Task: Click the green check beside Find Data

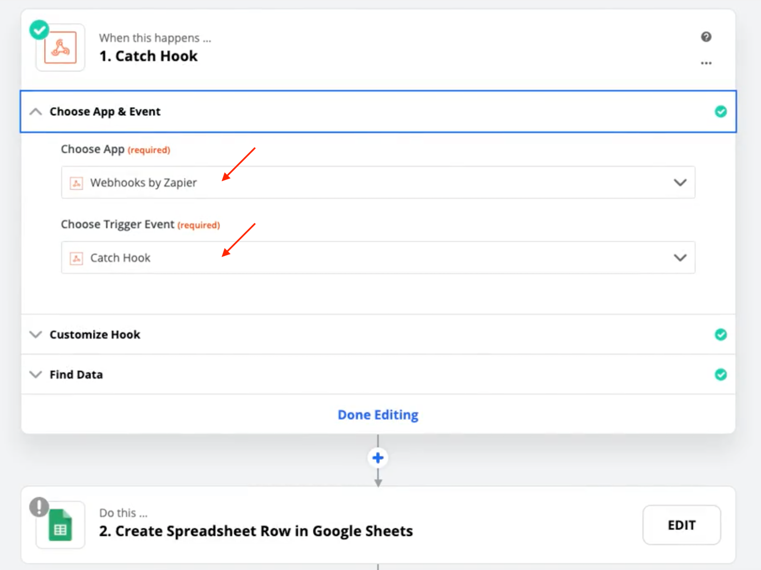Action: click(721, 375)
